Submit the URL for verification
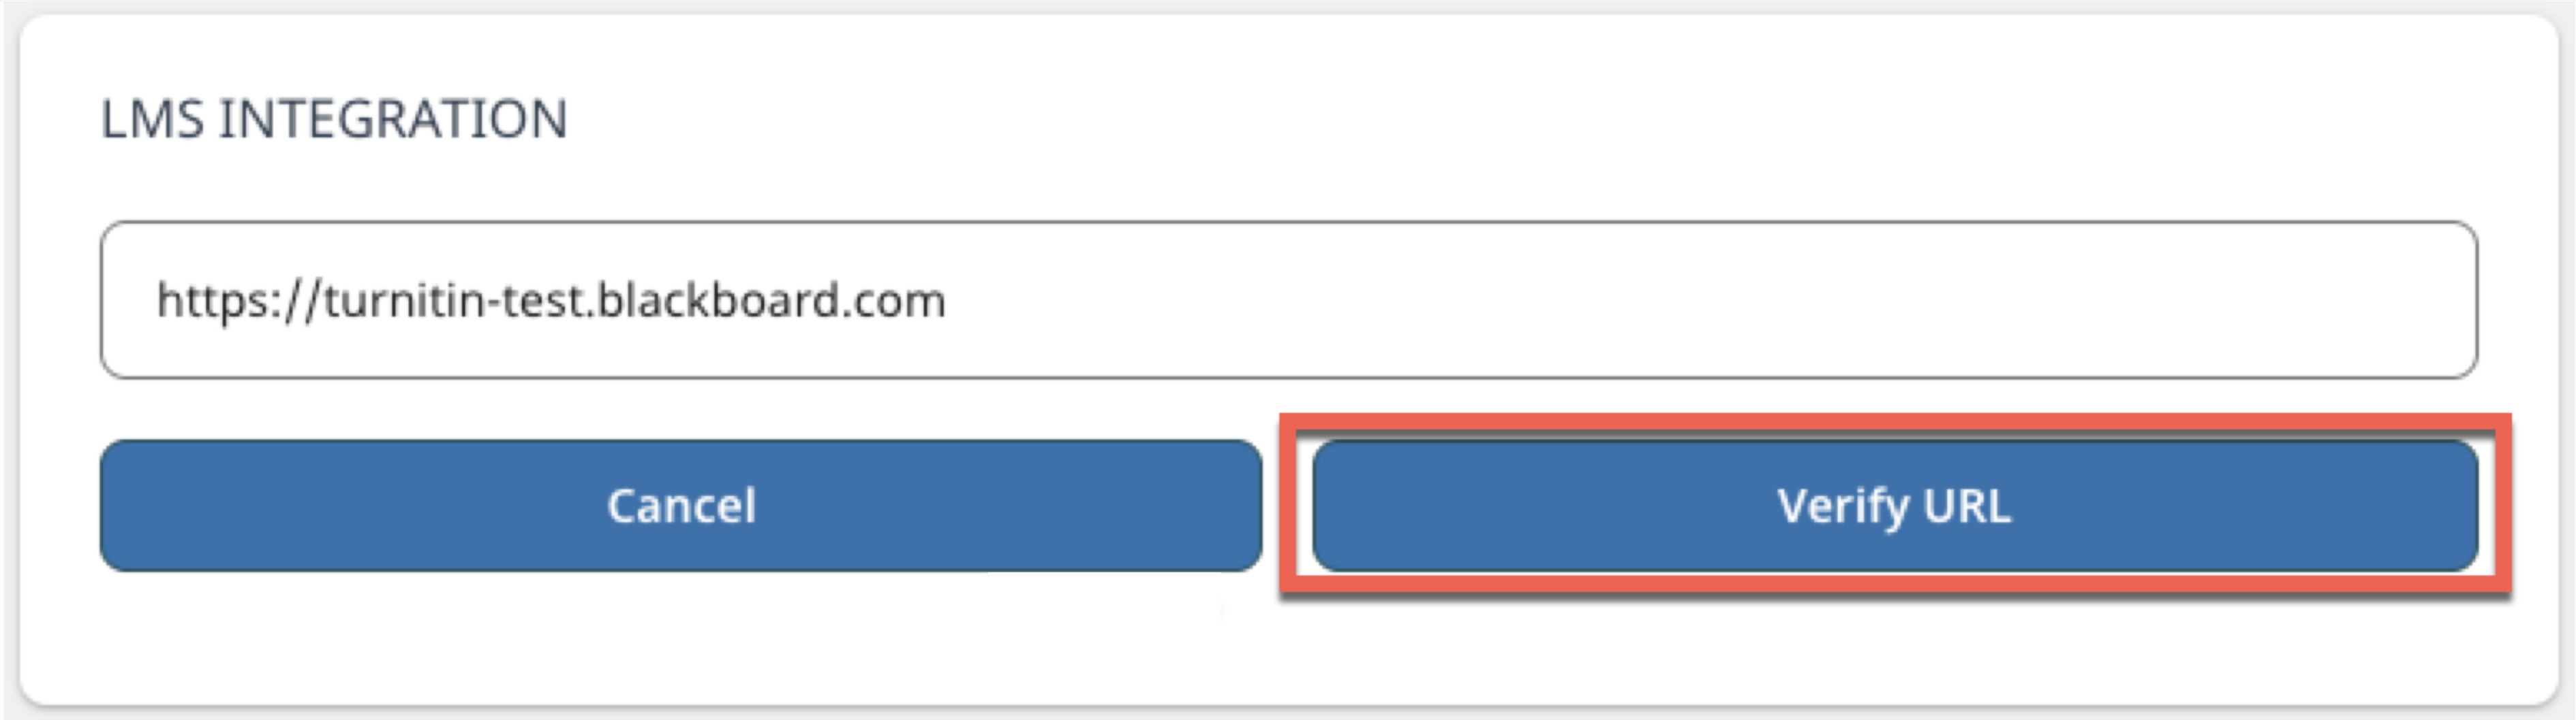2576x720 pixels. coord(1894,506)
